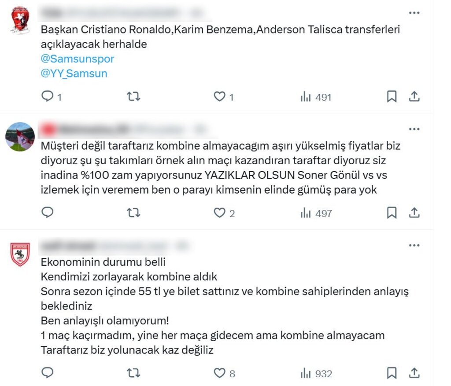Share the tweet with 491 views
The height and width of the screenshot is (386, 451).
[x=414, y=96]
